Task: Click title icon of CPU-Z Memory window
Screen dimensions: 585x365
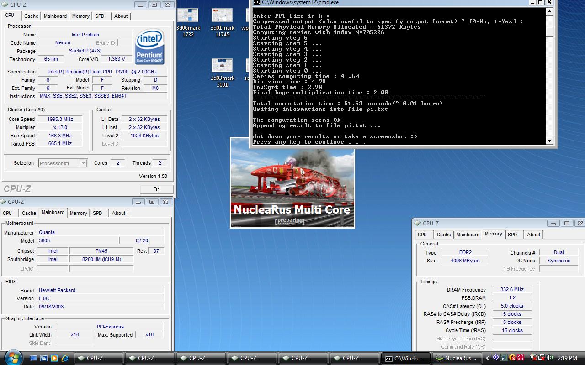Action: tap(417, 223)
